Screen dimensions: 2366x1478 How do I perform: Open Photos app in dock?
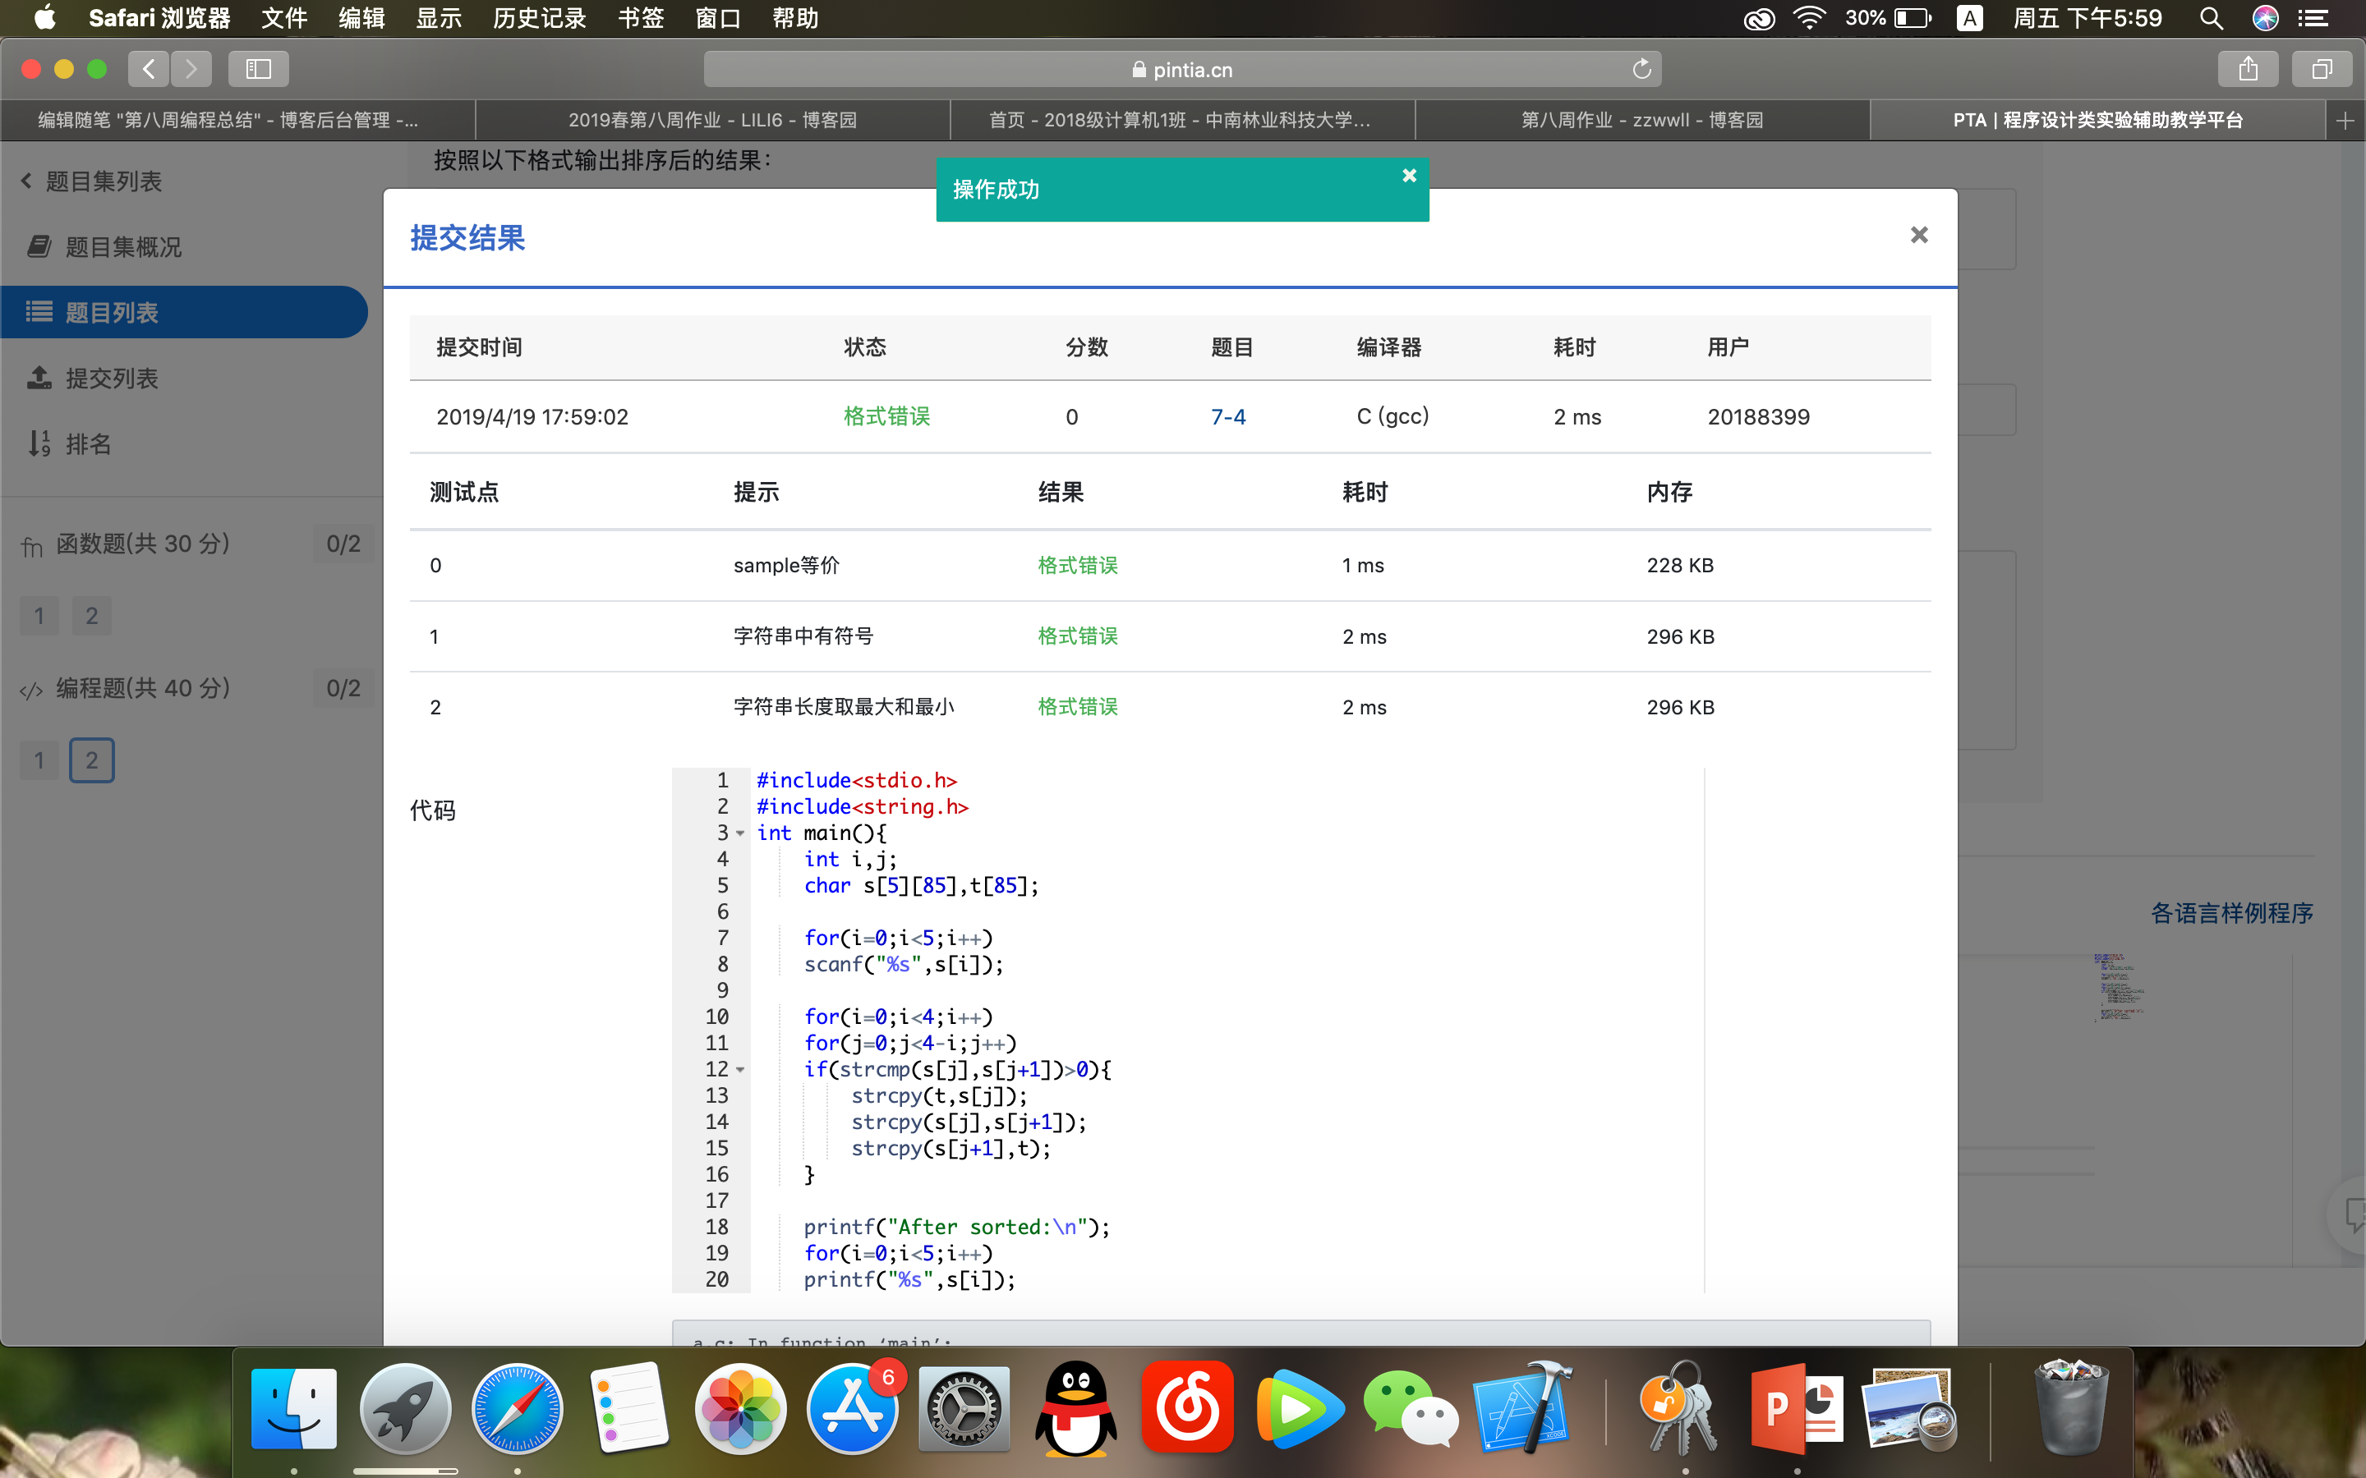[x=740, y=1407]
